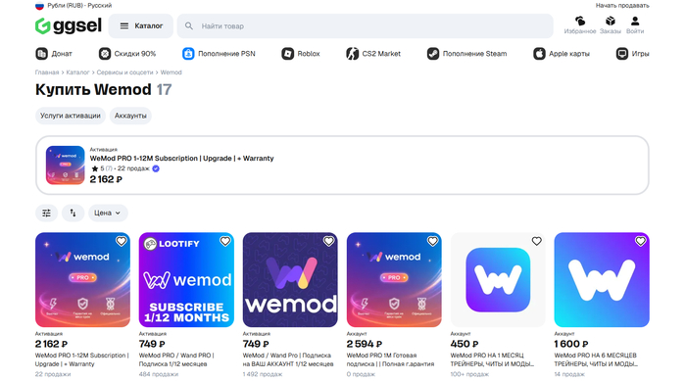Filter by Аккаунты chip
The width and height of the screenshot is (686, 381).
tap(130, 116)
